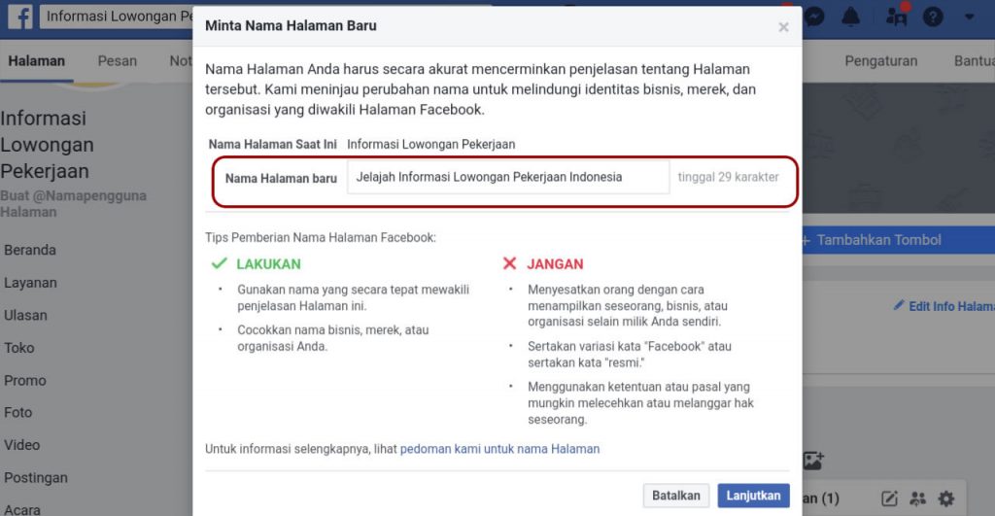Viewport: 995px width, 516px height.
Task: Select Postingan in the sidebar
Action: [x=36, y=478]
